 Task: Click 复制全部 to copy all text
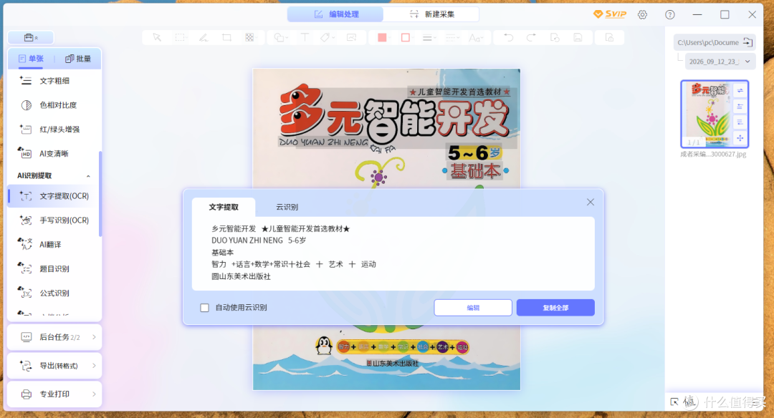555,308
